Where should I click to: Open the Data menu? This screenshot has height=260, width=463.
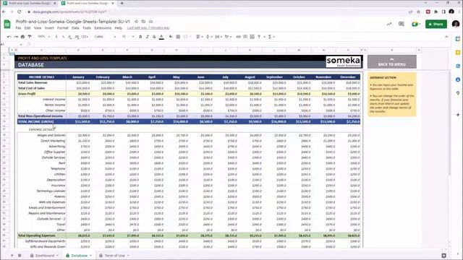pyautogui.click(x=75, y=28)
